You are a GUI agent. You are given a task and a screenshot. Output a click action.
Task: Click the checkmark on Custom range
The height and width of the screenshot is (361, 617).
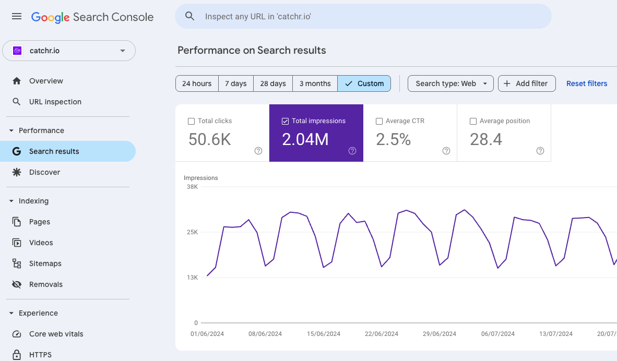(348, 83)
